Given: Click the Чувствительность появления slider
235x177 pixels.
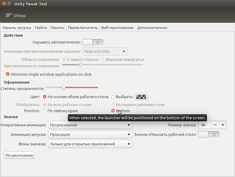Looking at the screenshot, I should pos(102,65).
